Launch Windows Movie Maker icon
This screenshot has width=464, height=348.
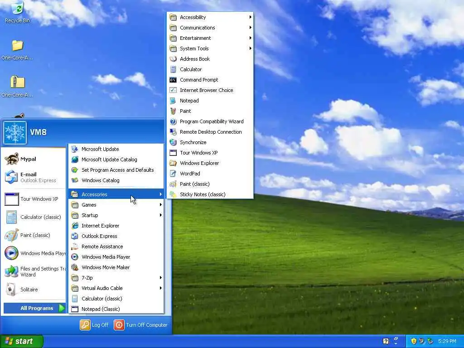75,267
